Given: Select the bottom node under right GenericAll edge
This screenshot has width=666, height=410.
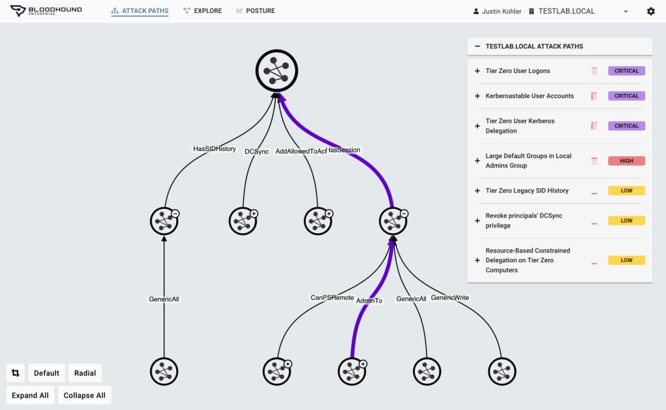Looking at the screenshot, I should pos(427,372).
